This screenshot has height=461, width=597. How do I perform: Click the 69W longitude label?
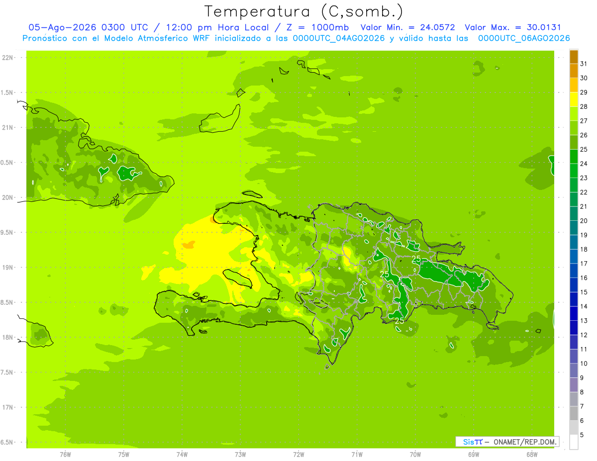click(x=473, y=454)
